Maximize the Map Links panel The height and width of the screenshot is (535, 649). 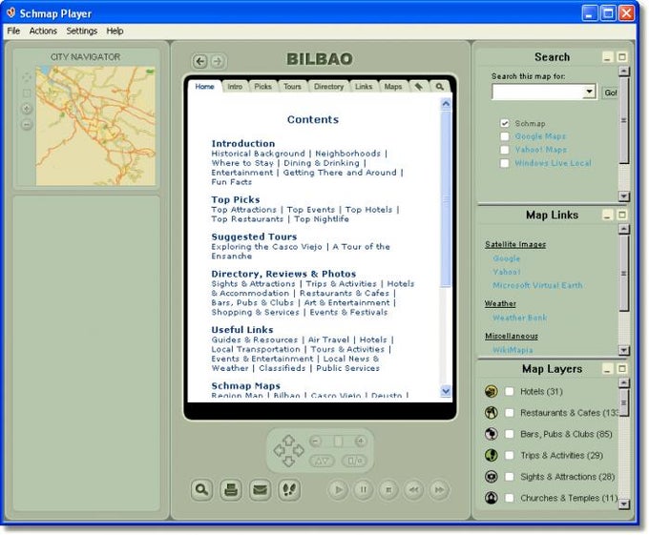[621, 215]
